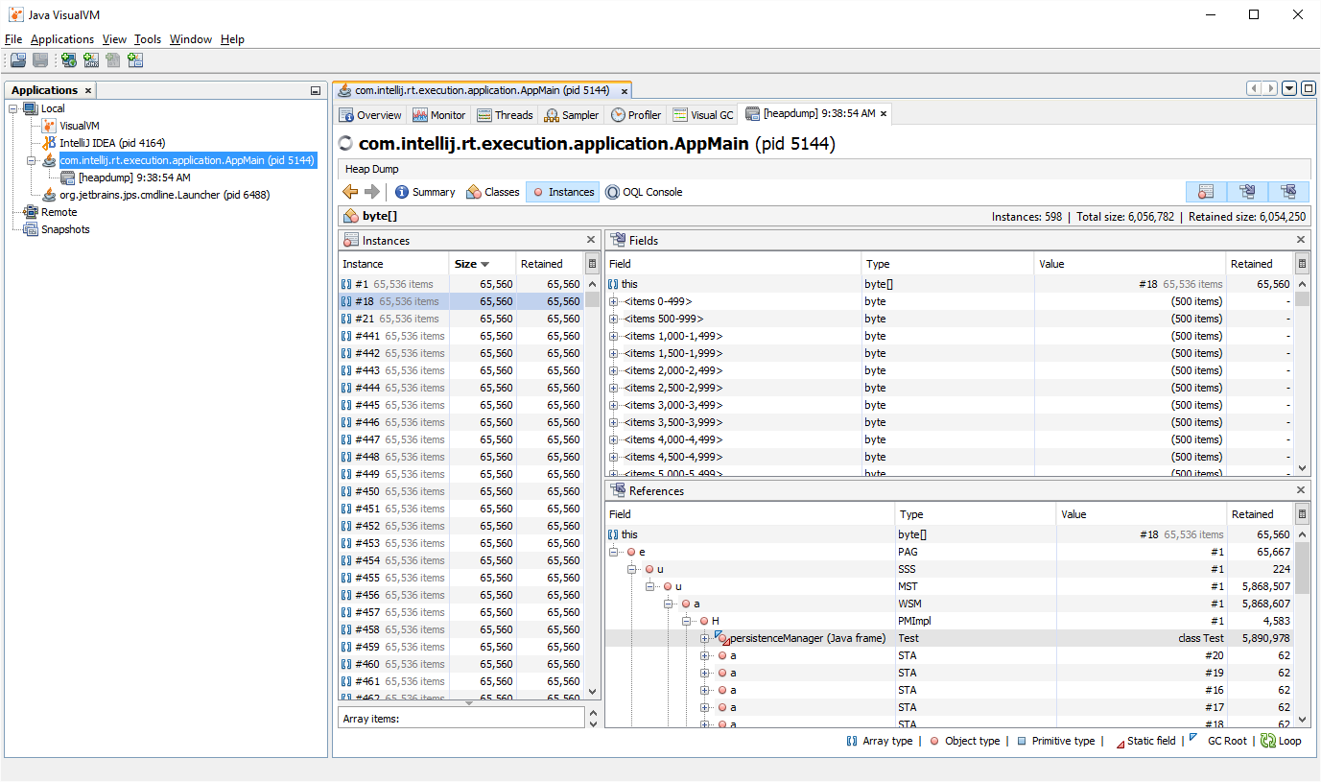Image resolution: width=1321 pixels, height=782 pixels.
Task: Toggle the References panel view button
Action: [1288, 192]
